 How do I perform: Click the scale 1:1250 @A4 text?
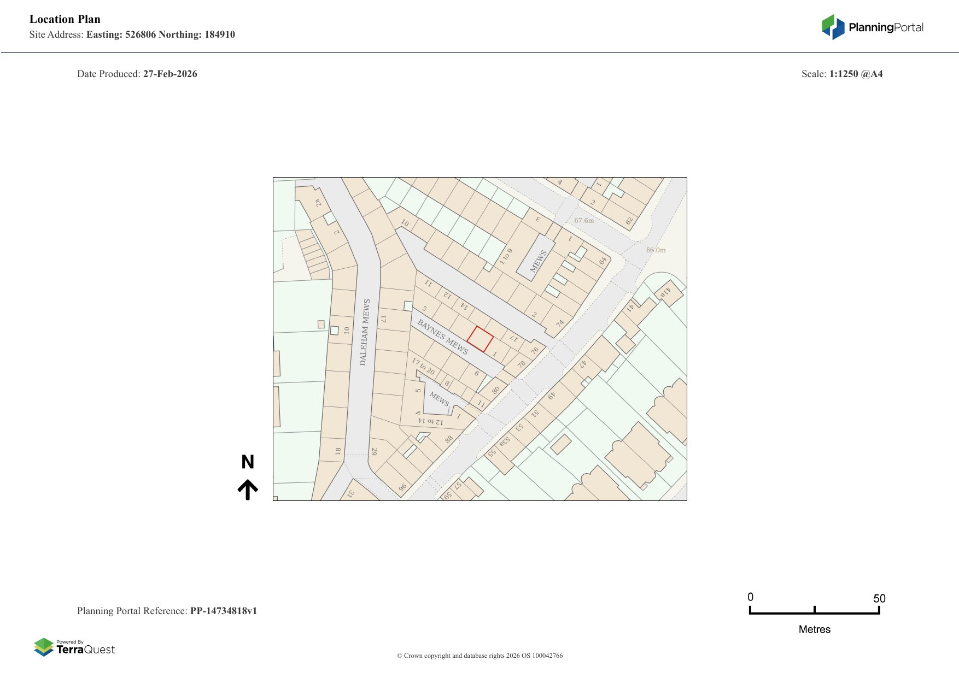856,74
